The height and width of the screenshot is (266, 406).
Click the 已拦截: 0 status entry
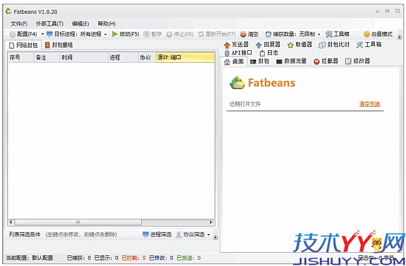click(x=134, y=258)
